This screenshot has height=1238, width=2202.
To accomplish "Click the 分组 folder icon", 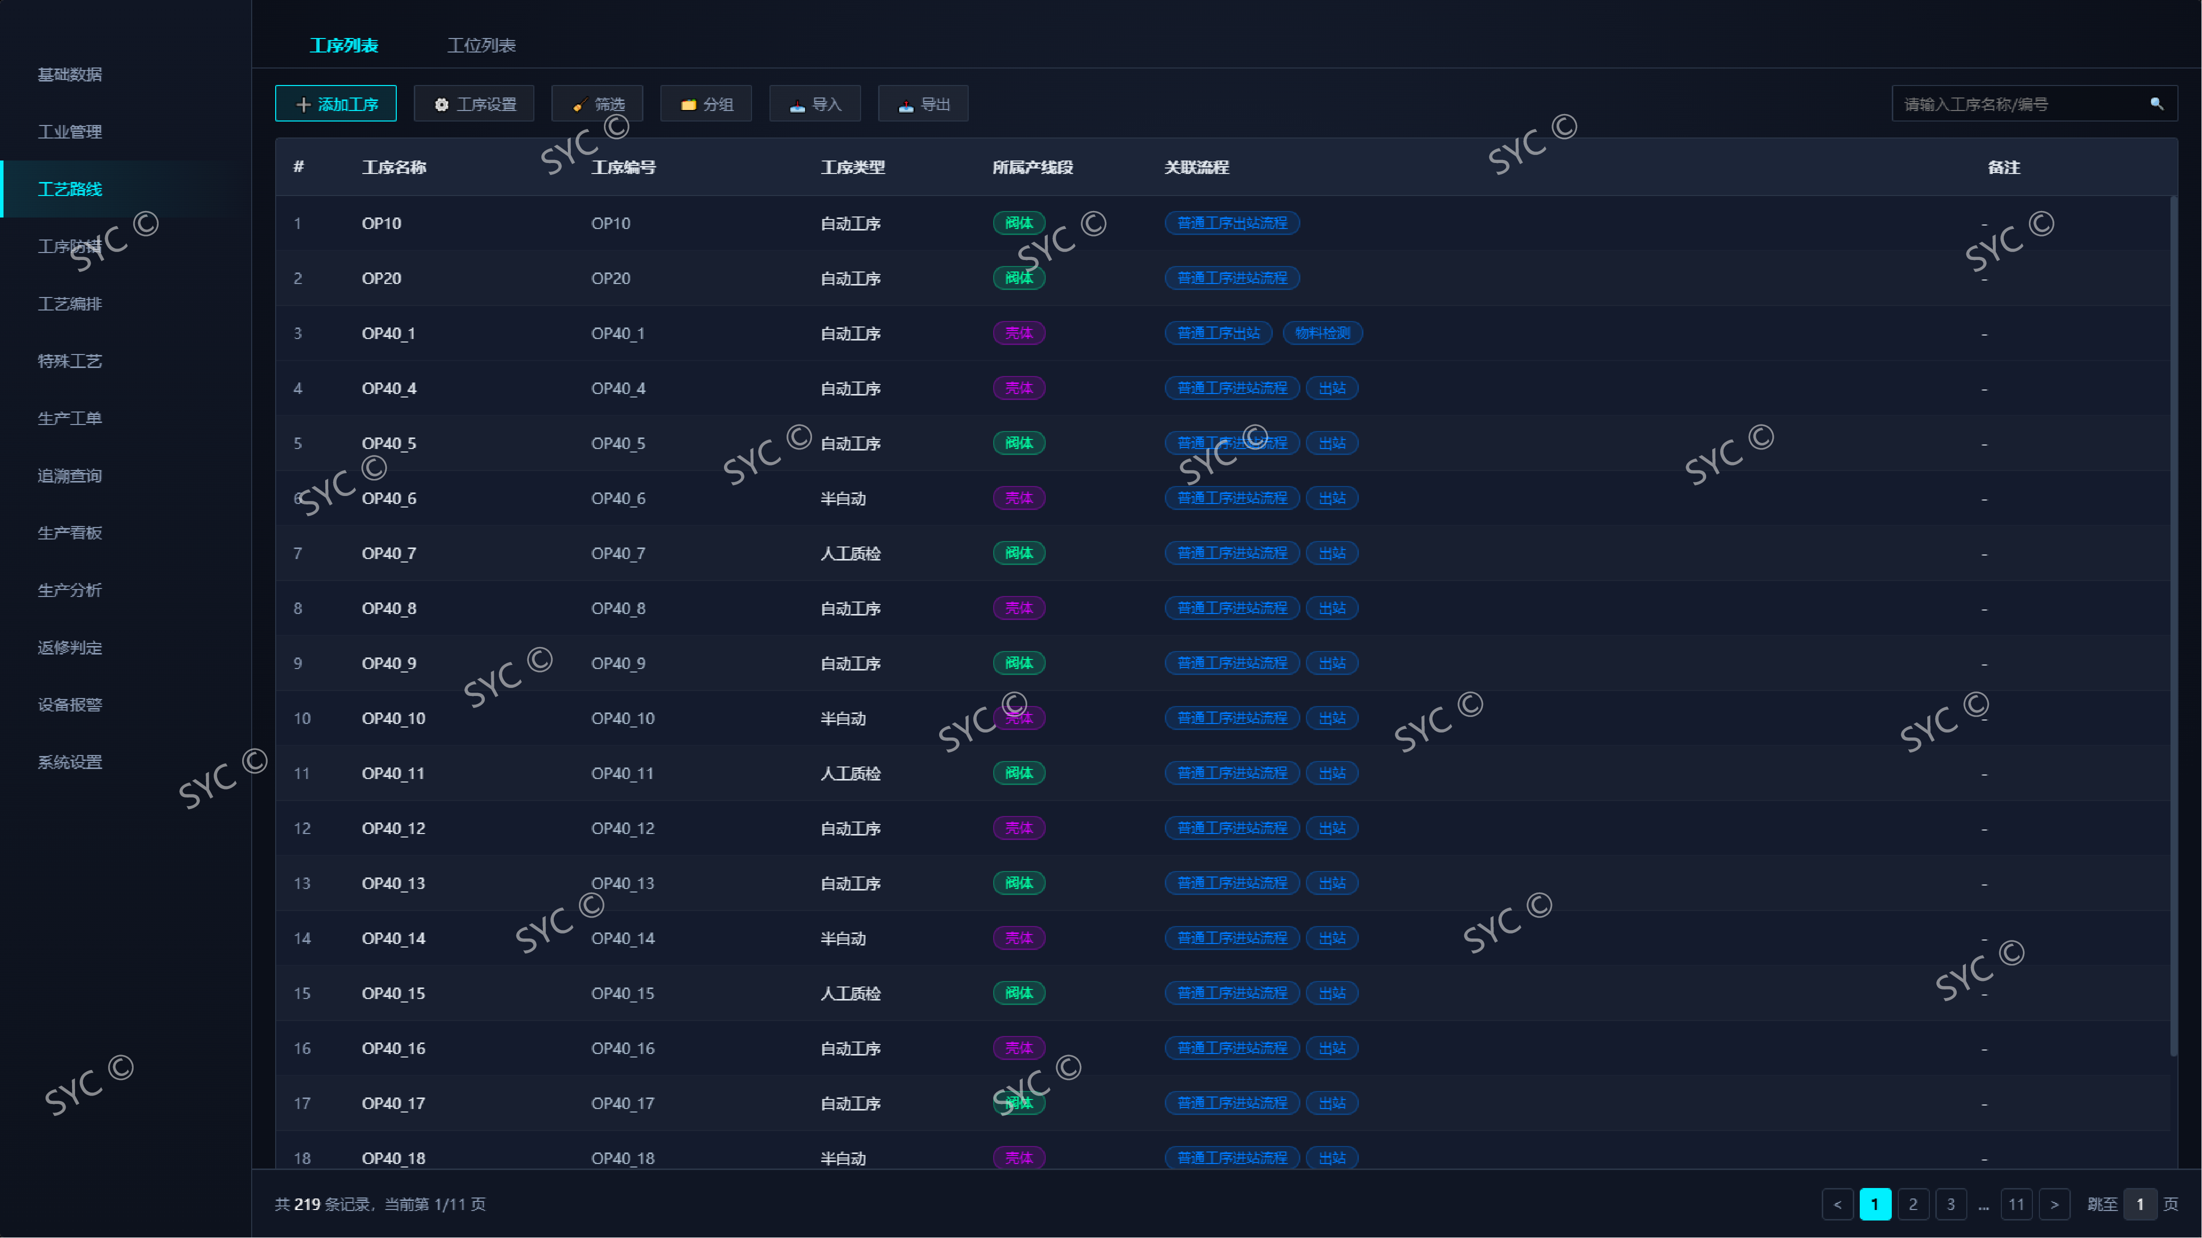I will point(688,104).
